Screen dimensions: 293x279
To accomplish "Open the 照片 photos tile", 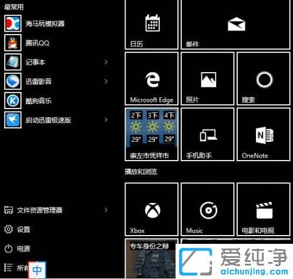I will [x=207, y=79].
